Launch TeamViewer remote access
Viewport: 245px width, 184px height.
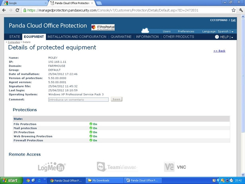click(x=117, y=167)
